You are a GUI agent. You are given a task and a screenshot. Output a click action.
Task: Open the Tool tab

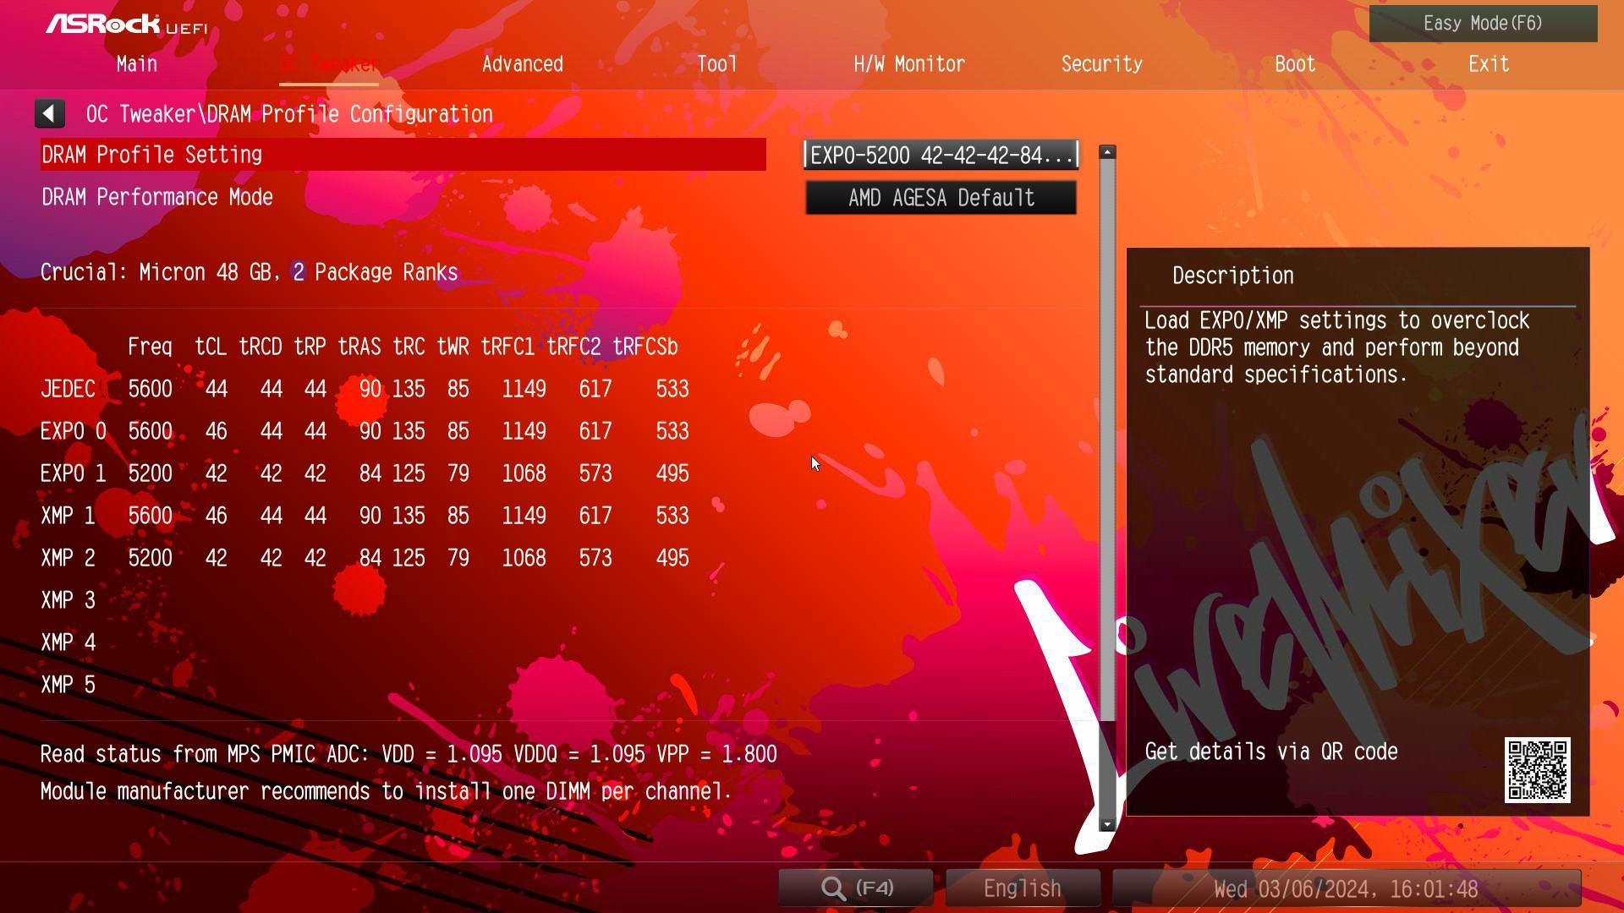pos(716,64)
